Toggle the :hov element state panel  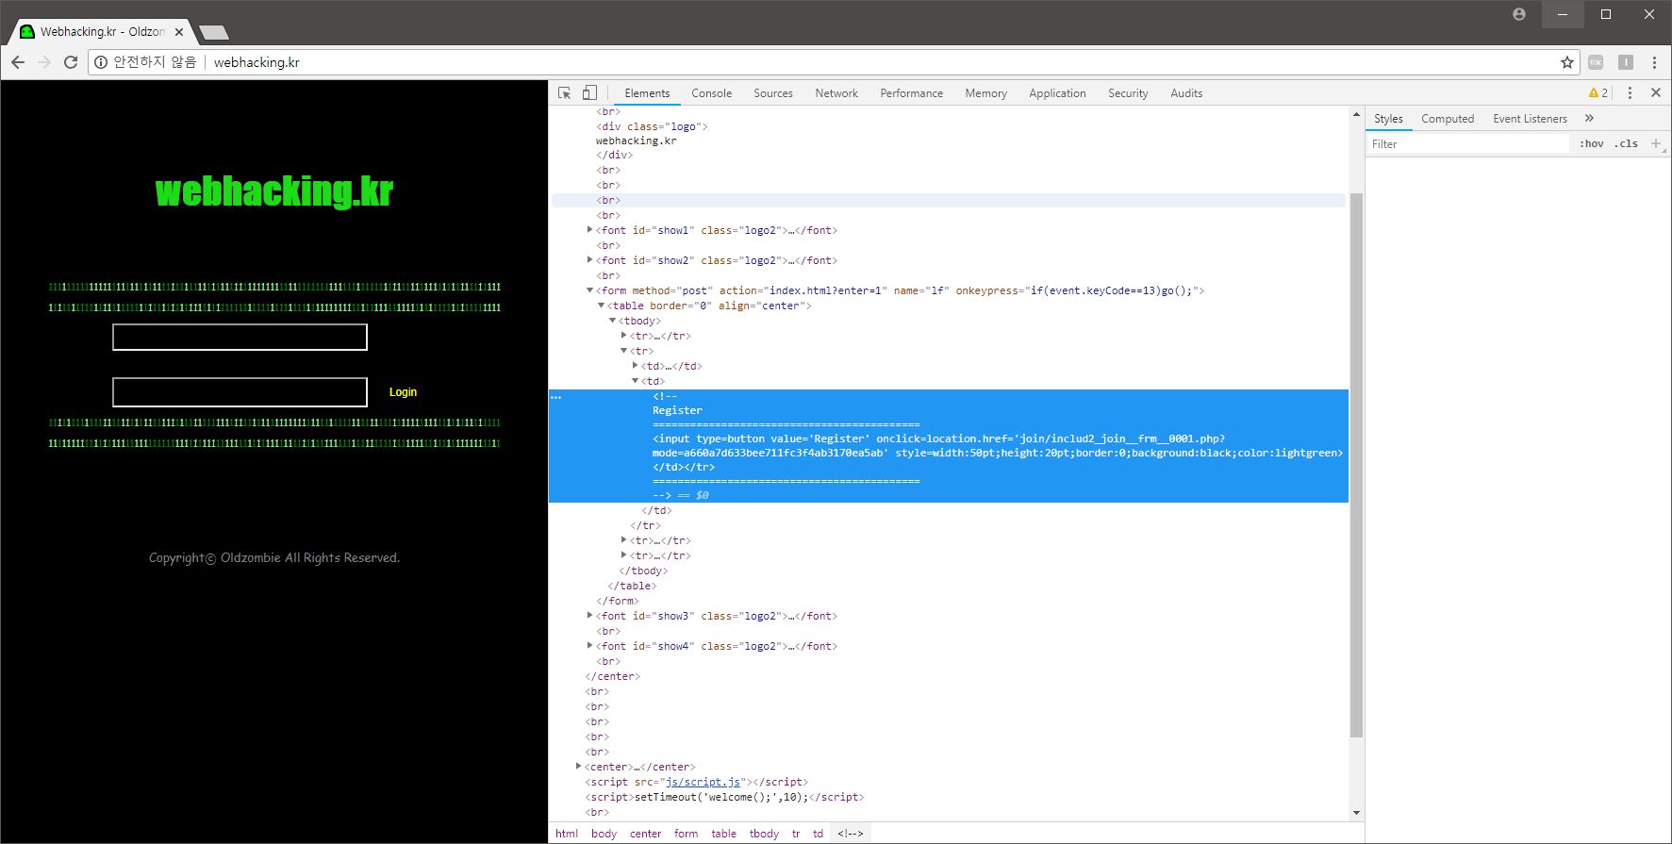tap(1592, 144)
